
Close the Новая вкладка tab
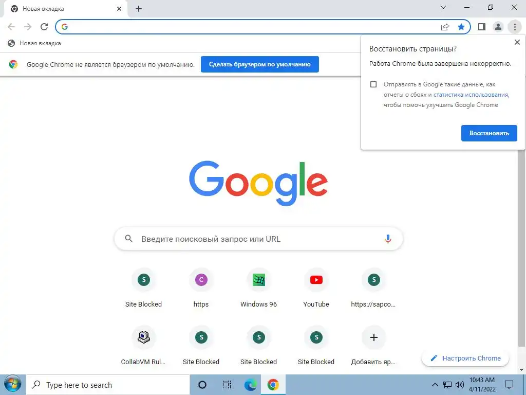(x=119, y=9)
